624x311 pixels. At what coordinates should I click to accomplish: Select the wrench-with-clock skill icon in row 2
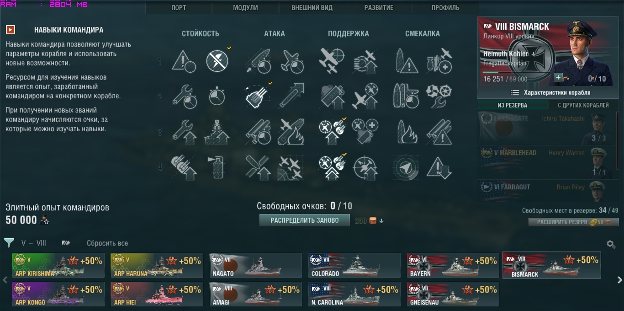184,97
